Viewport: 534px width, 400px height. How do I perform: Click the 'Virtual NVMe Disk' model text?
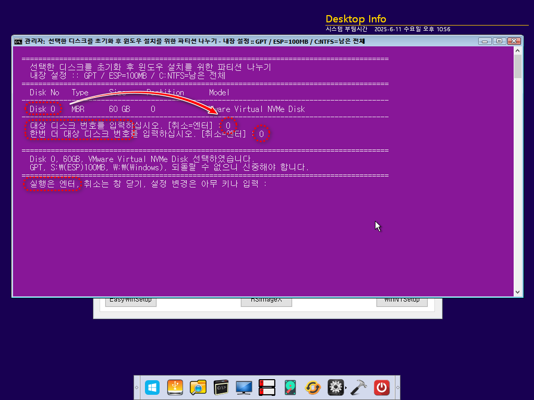click(x=270, y=109)
